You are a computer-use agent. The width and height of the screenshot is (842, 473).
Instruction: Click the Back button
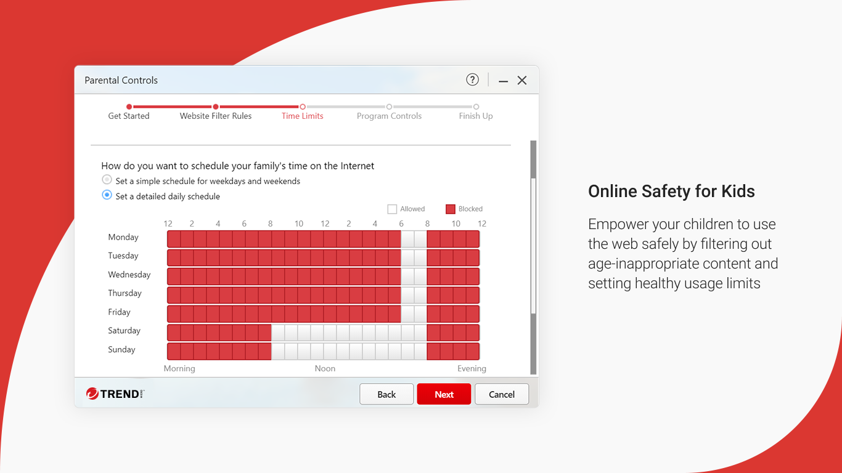386,394
